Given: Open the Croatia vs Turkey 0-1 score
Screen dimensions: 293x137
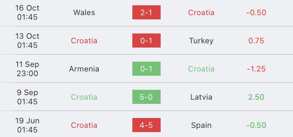Looking at the screenshot, I should [x=146, y=41].
